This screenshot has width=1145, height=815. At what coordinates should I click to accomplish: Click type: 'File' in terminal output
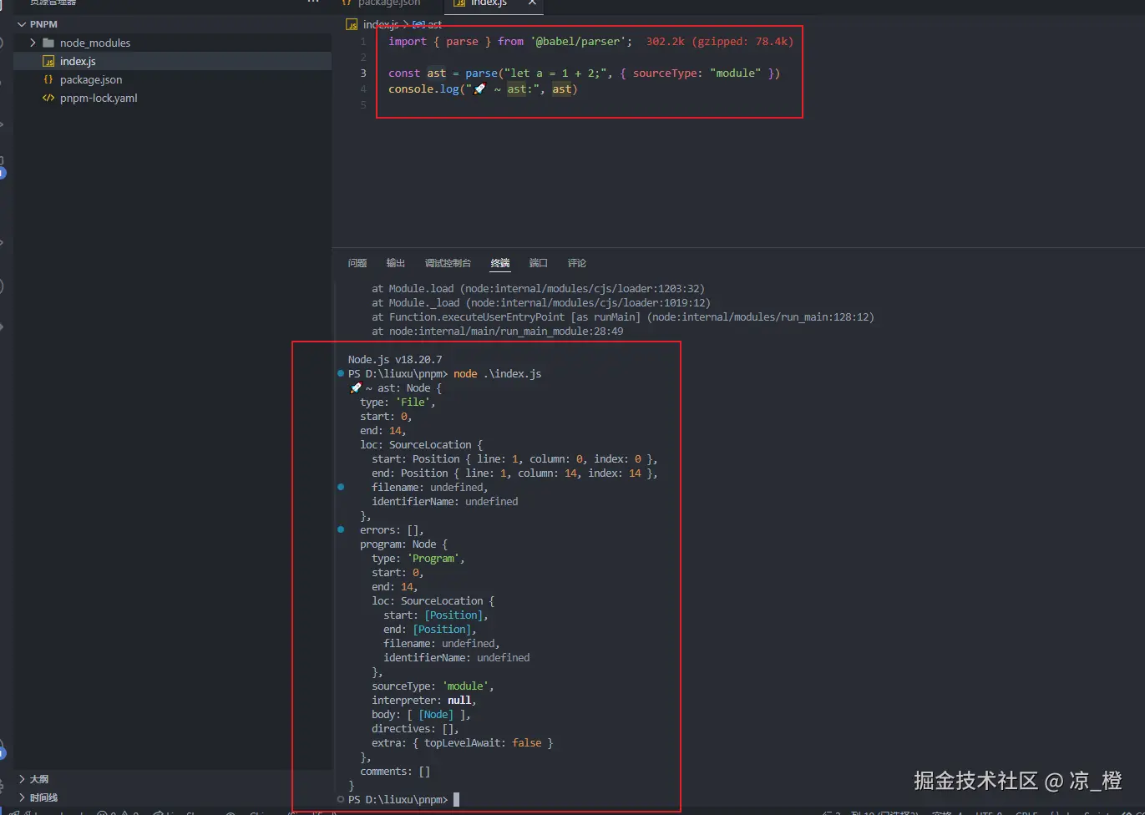398,402
